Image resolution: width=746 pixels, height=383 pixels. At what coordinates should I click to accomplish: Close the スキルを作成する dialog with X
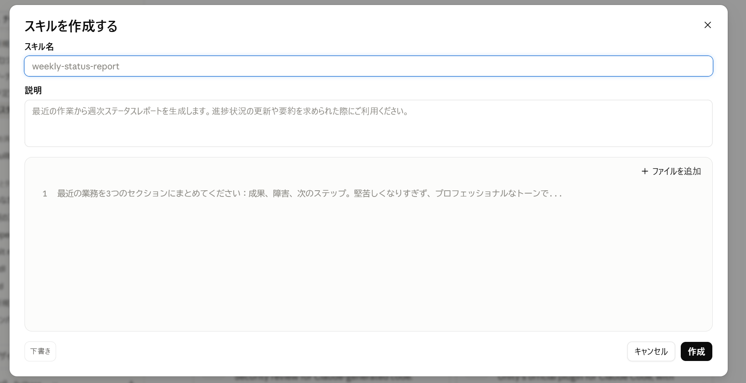(707, 25)
